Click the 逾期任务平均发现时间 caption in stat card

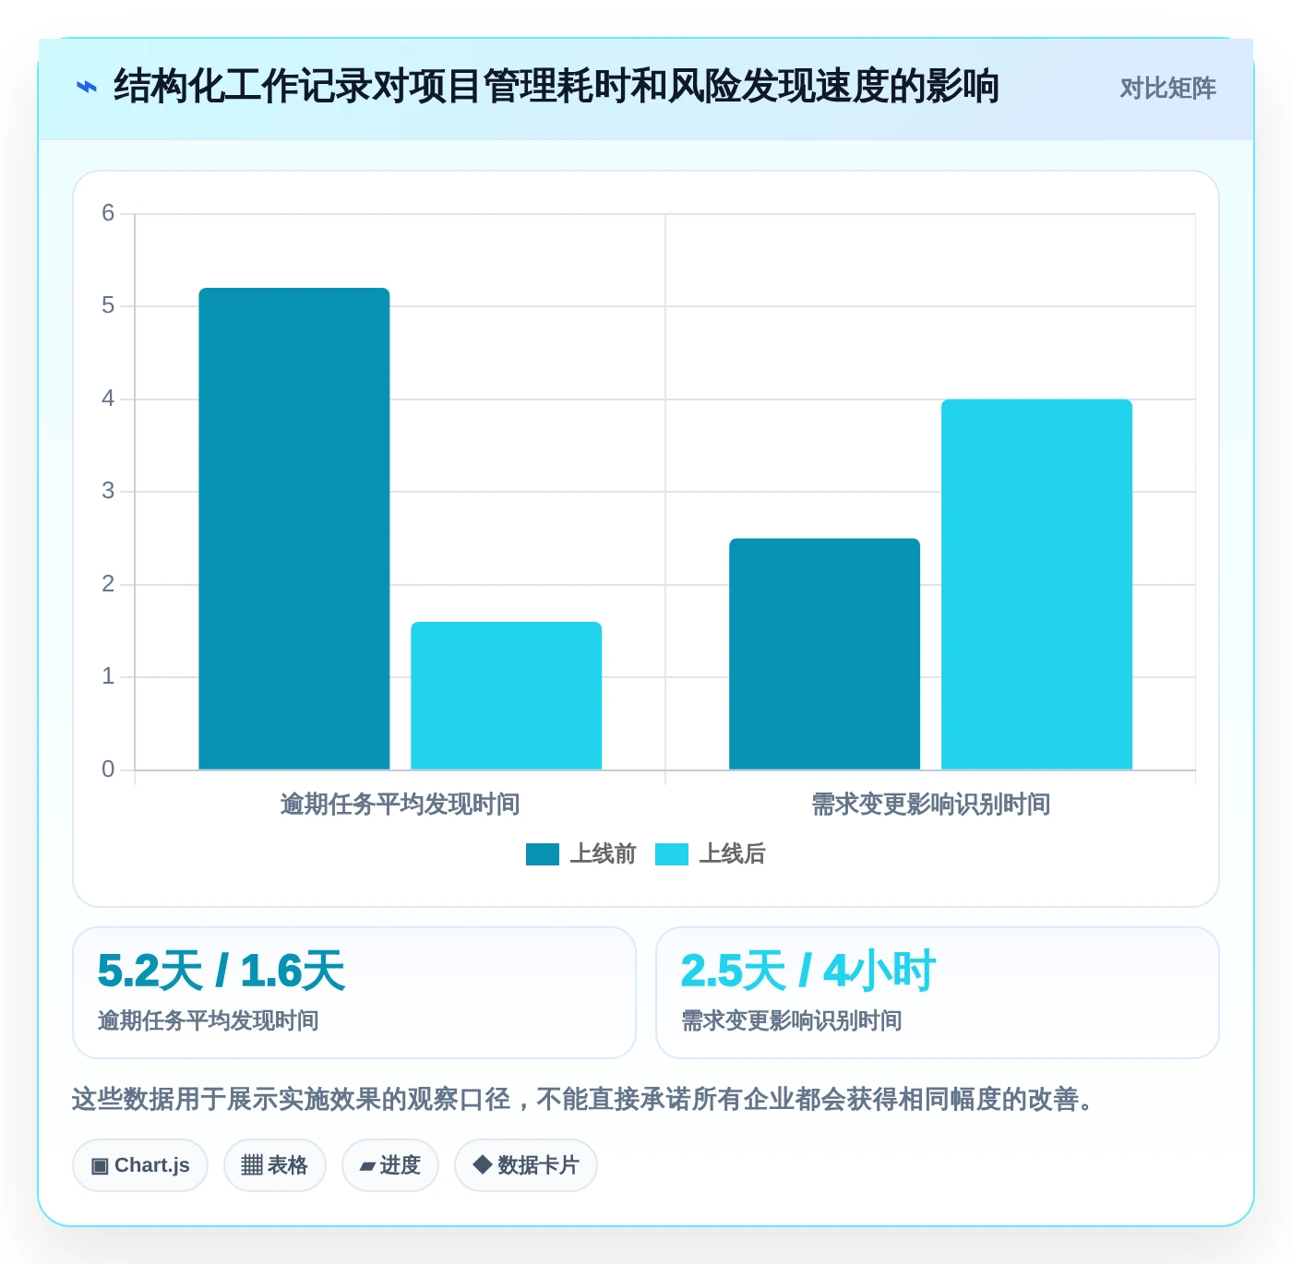pos(209,1020)
